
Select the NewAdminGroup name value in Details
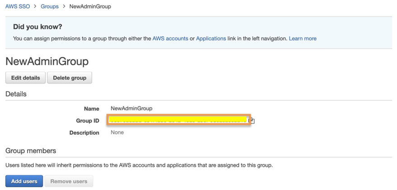click(132, 109)
